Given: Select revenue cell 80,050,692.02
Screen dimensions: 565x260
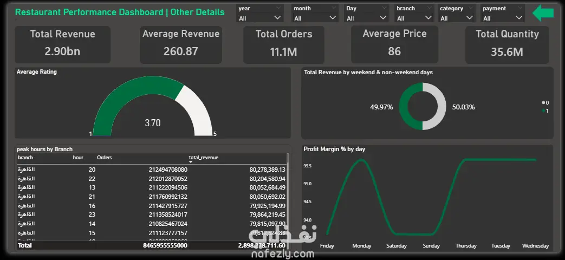Looking at the screenshot, I should [x=267, y=197].
